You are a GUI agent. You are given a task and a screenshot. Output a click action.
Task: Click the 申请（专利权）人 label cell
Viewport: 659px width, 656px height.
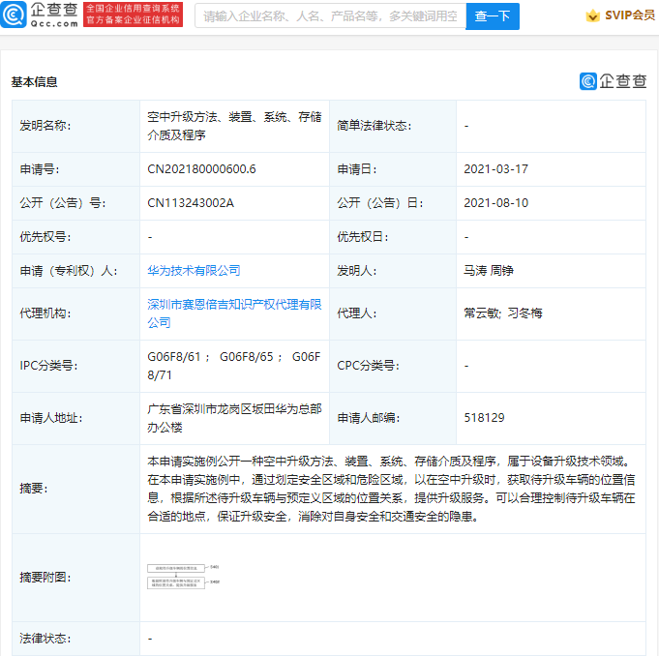[x=76, y=271]
